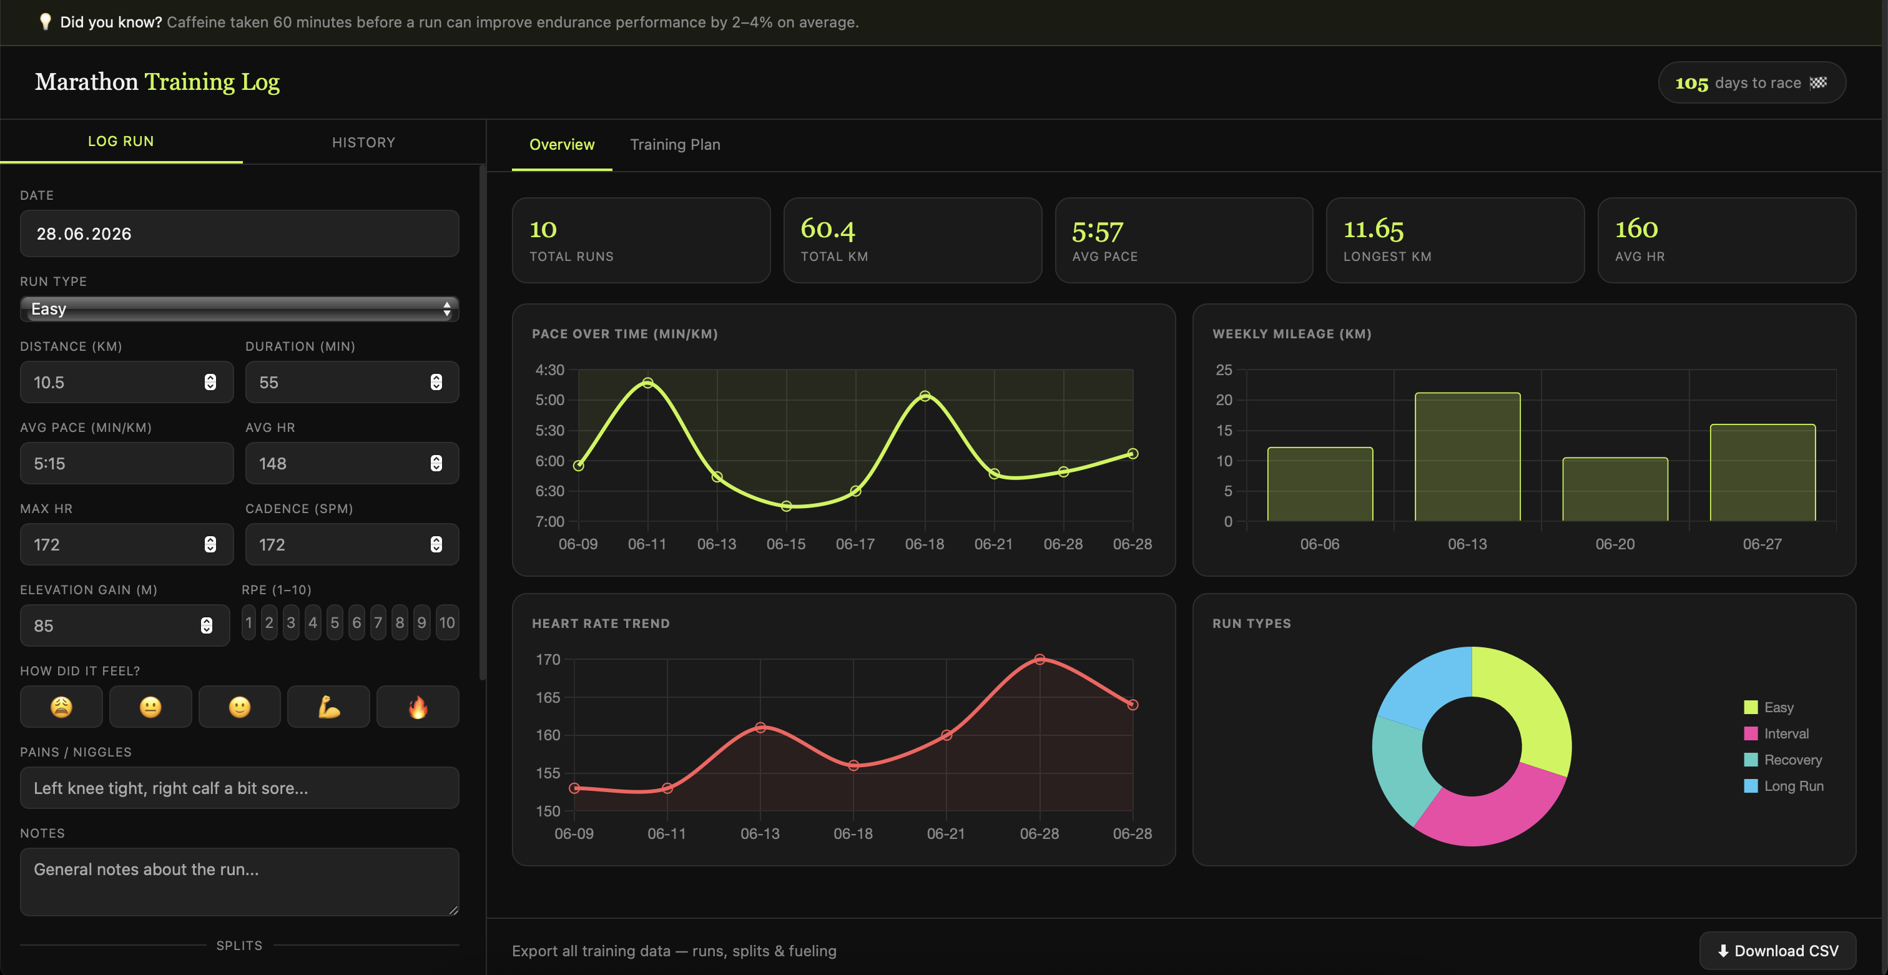Adjust the Elevation Gain stepper arrows
1888x975 pixels.
point(207,625)
